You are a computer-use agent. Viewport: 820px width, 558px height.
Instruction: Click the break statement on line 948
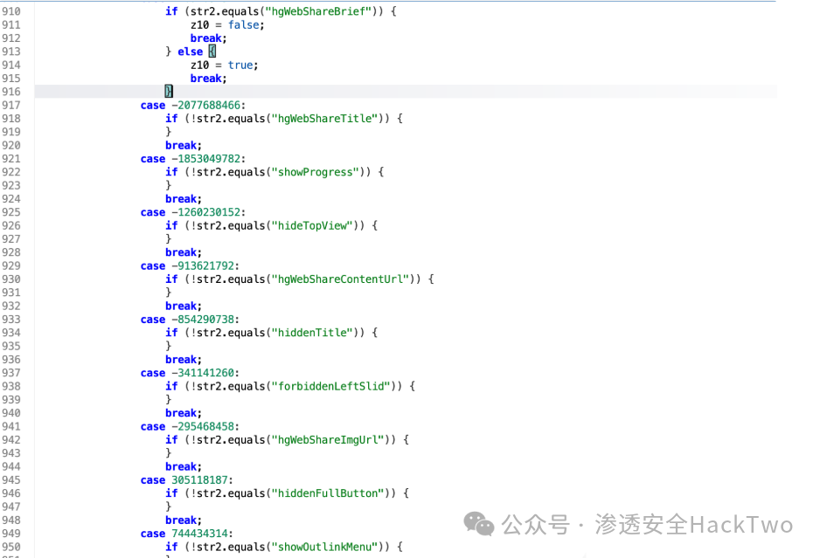point(183,520)
